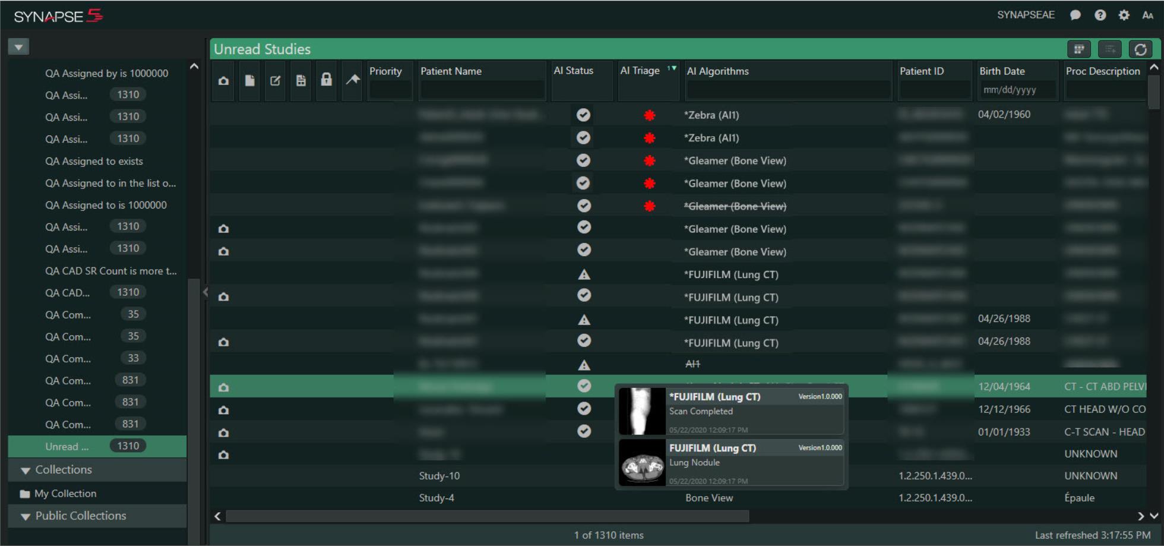
Task: Click the camera column header icon
Action: click(223, 80)
